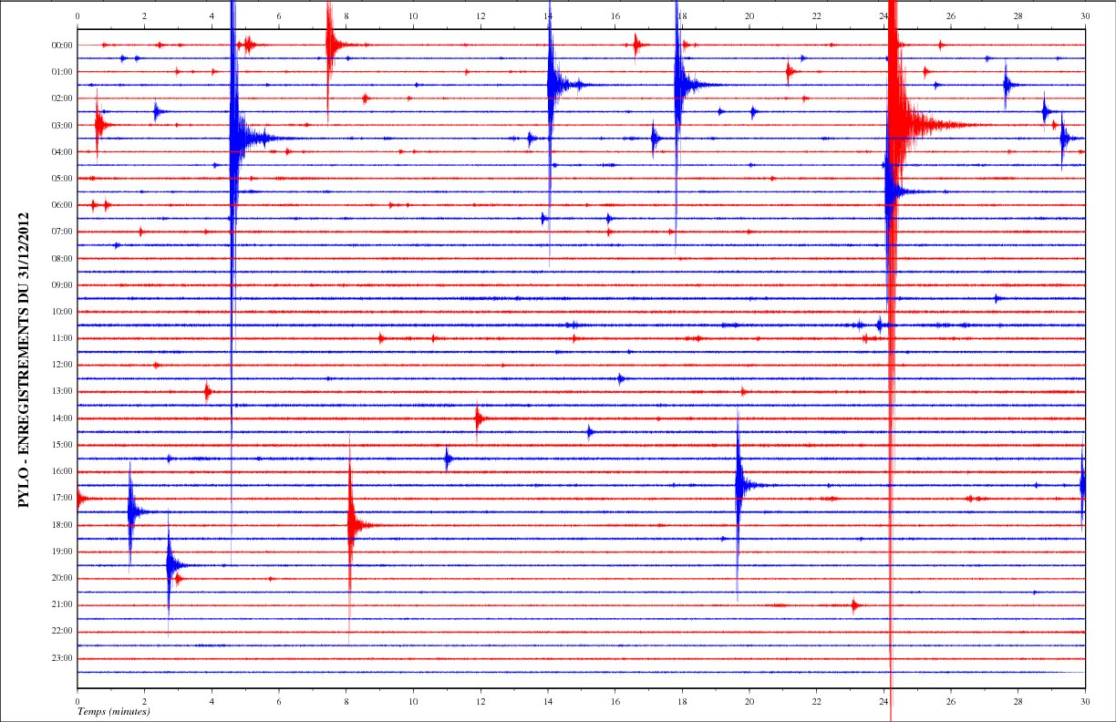Select the 05:00 trace label
Screen dimensions: 1116x722
coord(62,178)
